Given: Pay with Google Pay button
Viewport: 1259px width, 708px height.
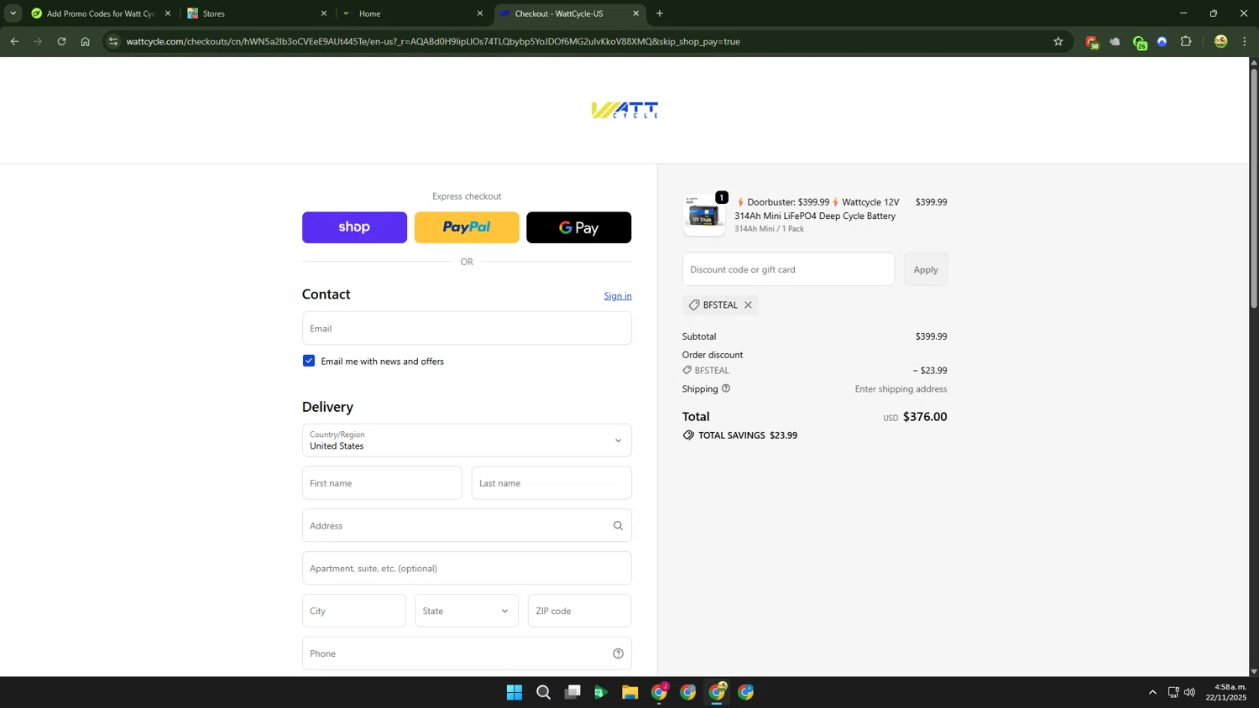Looking at the screenshot, I should point(579,227).
